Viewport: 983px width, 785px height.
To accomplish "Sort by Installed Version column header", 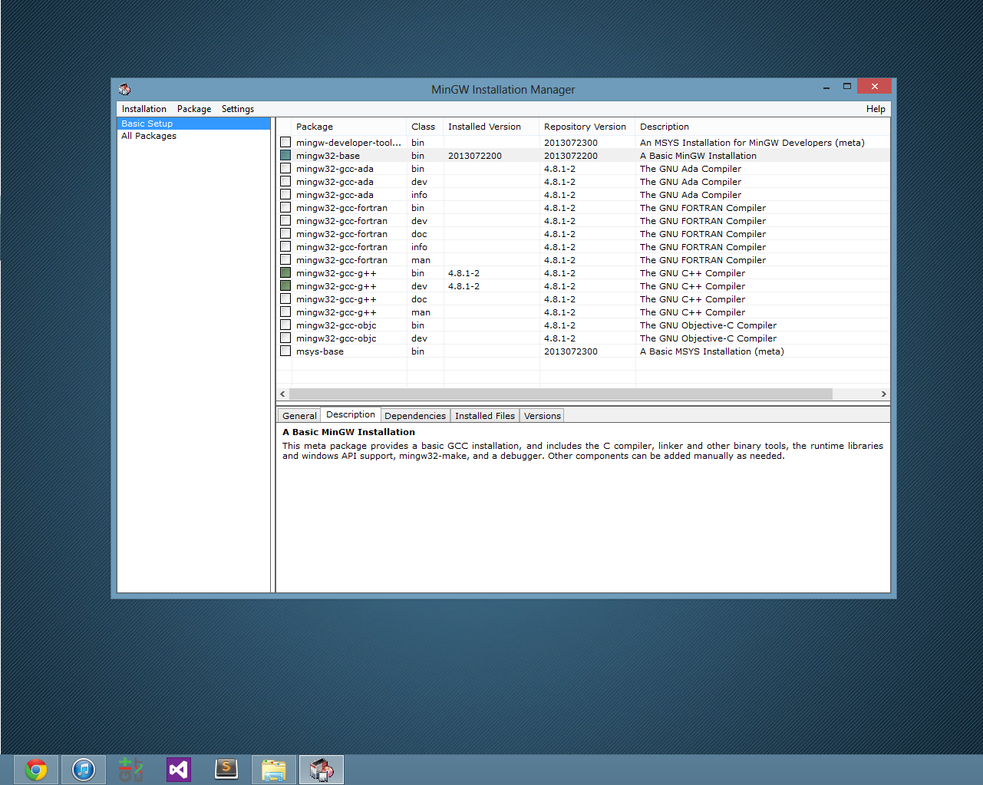I will (x=492, y=127).
